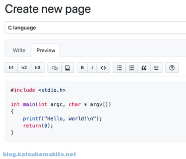Click the printf "Hello, world!\n" line

62,118
